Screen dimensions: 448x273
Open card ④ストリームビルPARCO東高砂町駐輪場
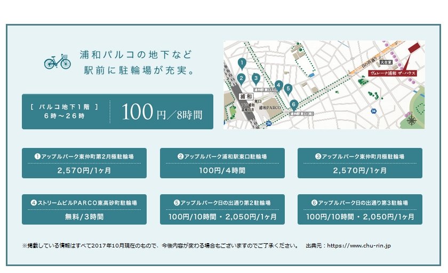pyautogui.click(x=84, y=210)
